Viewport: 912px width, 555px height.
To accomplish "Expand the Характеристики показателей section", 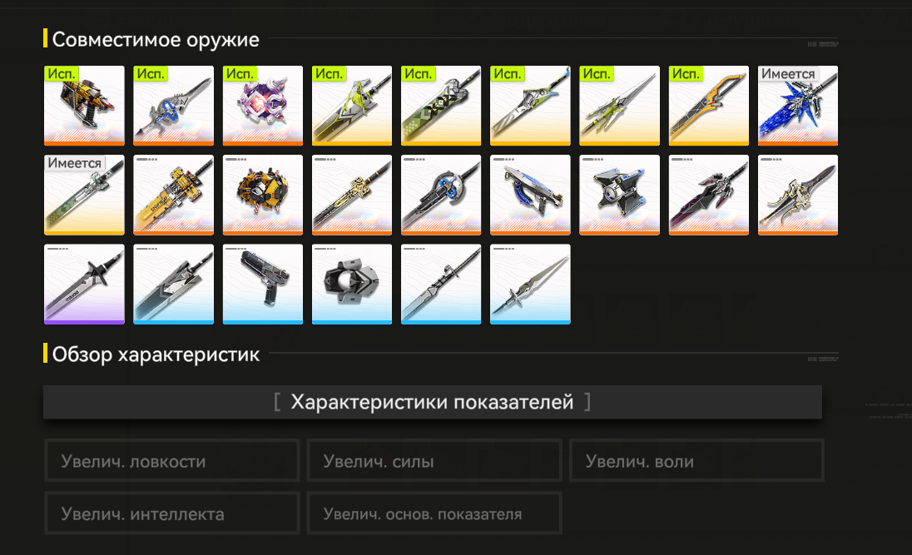I will (x=433, y=402).
